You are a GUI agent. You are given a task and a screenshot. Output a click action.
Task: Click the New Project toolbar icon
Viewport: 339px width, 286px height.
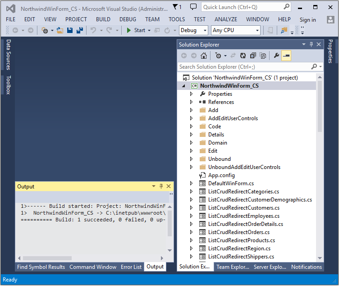pos(45,30)
